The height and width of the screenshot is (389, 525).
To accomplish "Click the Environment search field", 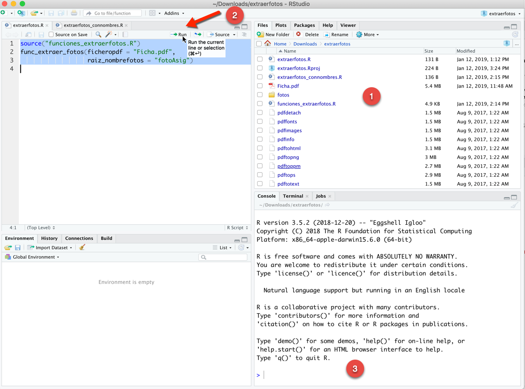I will [223, 257].
